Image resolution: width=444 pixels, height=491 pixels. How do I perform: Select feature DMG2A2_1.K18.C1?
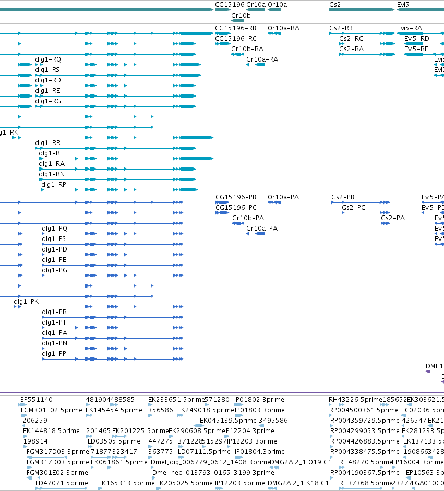pos(298,483)
